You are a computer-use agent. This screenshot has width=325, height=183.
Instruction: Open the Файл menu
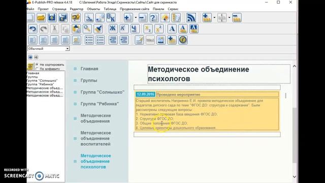[x=30, y=9]
